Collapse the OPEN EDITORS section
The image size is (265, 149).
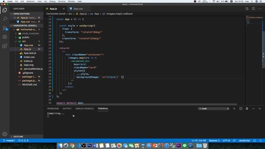coord(26,14)
